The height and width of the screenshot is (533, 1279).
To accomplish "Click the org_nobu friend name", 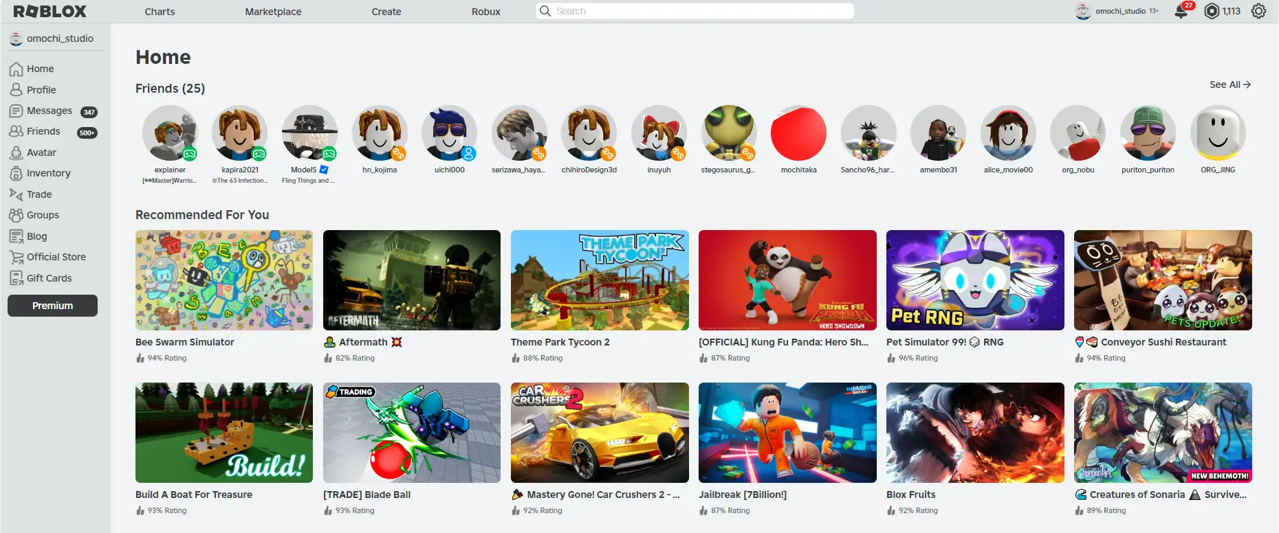I will 1078,170.
